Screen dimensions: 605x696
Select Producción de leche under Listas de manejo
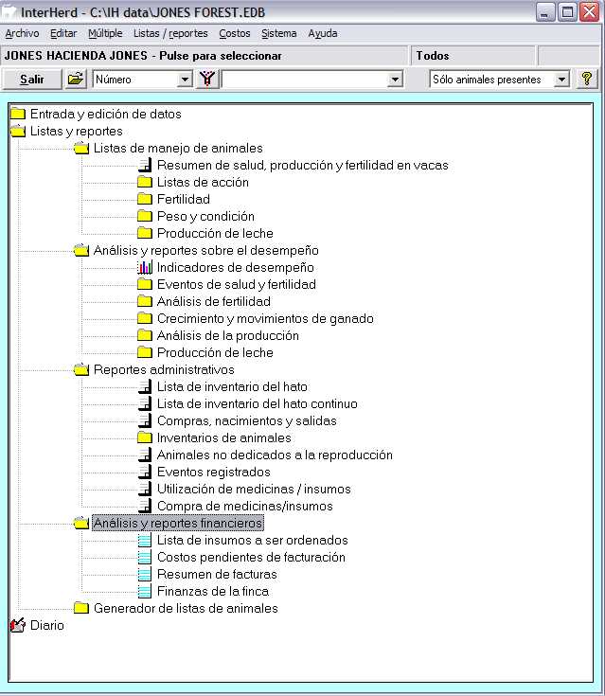click(215, 233)
